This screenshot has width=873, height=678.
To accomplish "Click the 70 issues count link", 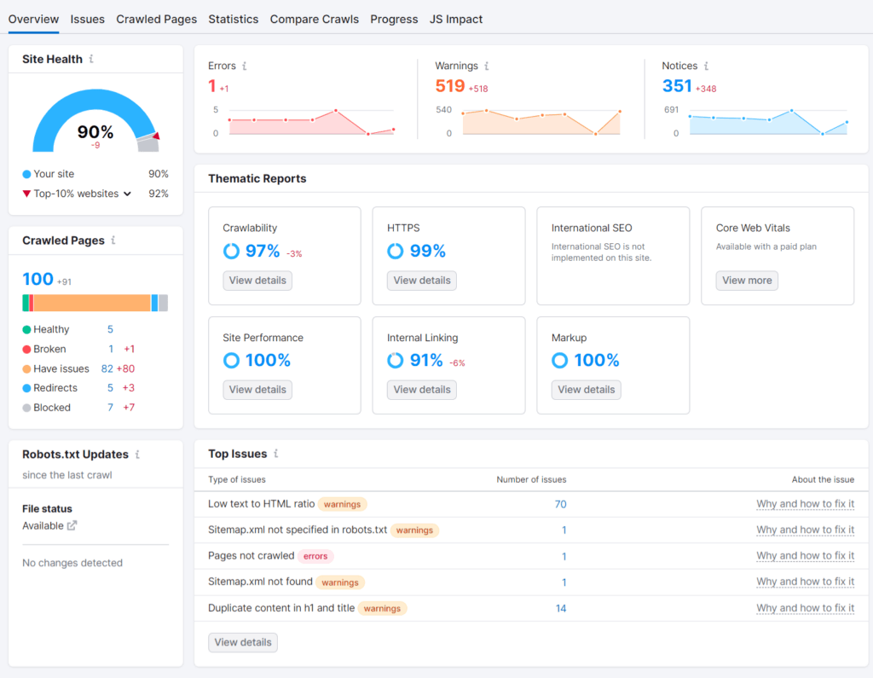I will [x=560, y=503].
